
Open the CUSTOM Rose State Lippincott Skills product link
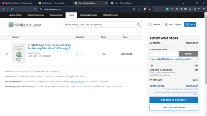[49, 46]
